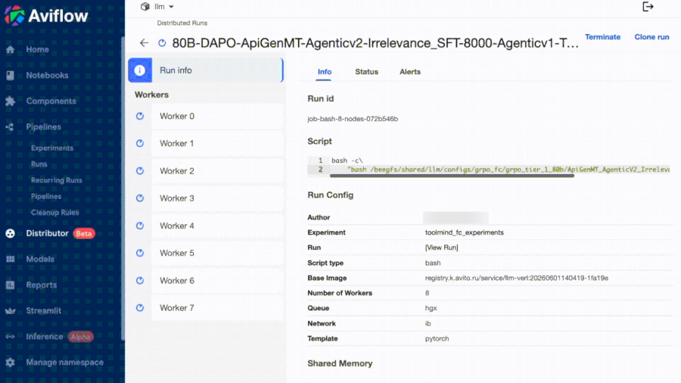
Task: Terminate the run
Action: click(602, 37)
